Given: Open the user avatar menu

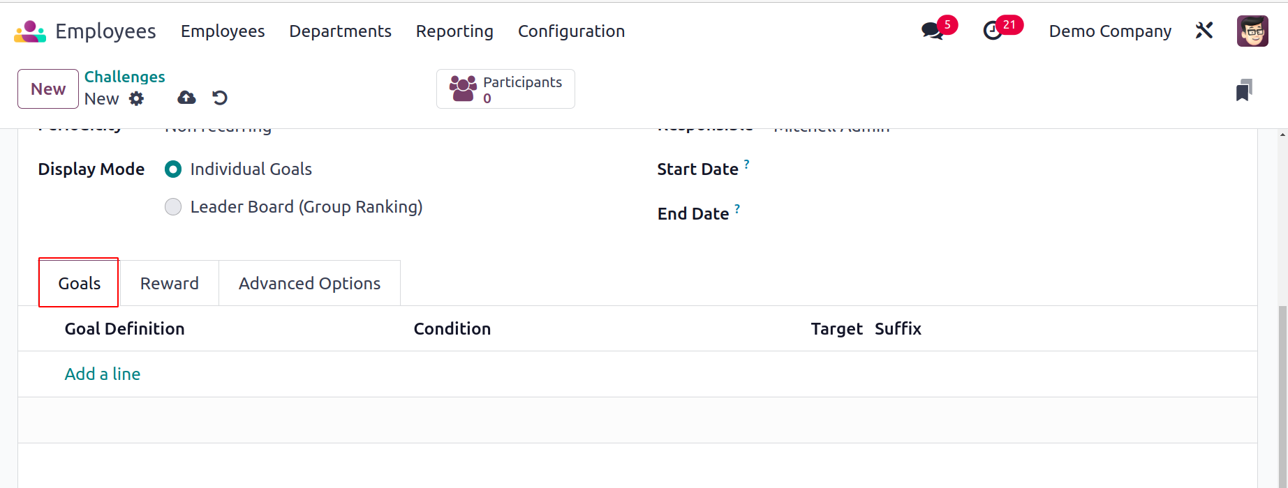Looking at the screenshot, I should 1252,31.
